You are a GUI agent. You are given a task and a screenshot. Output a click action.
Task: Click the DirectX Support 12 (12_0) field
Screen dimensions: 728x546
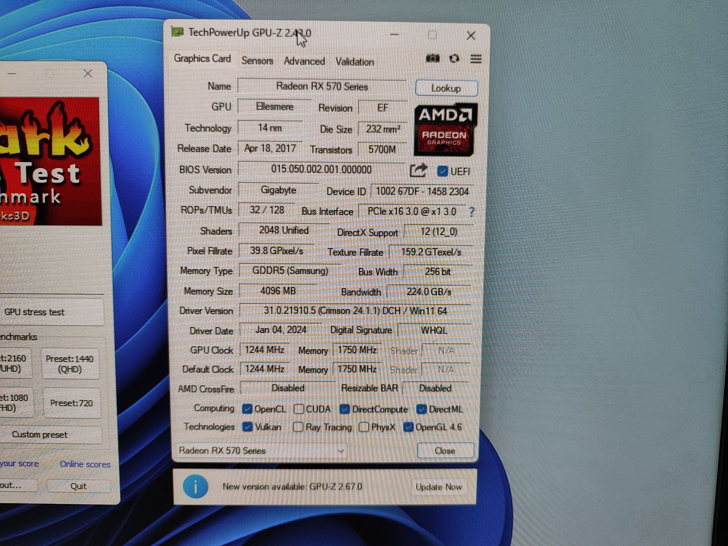(439, 232)
